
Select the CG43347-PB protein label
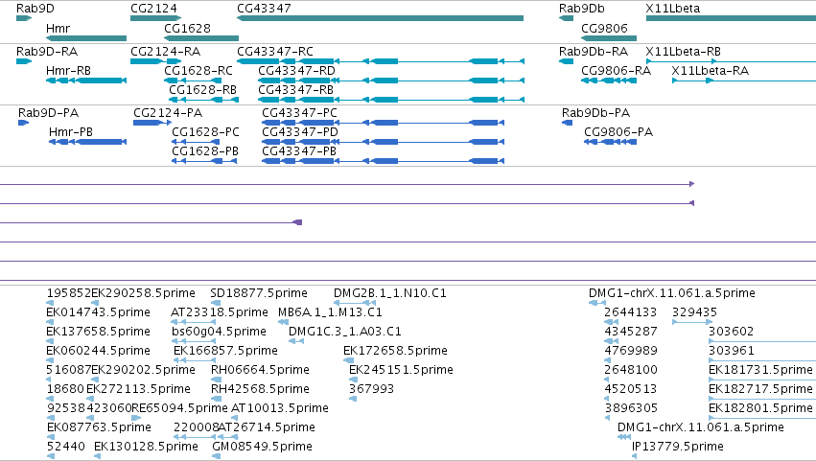click(299, 151)
